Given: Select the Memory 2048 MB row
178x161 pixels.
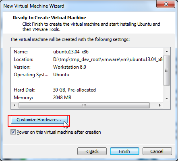Looking at the screenshot, I should click(x=87, y=98).
